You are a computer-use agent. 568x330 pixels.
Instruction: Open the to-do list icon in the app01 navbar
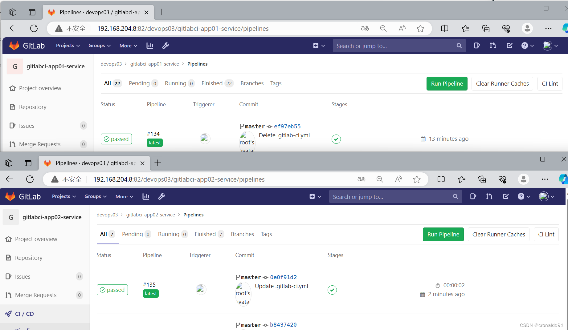[509, 46]
